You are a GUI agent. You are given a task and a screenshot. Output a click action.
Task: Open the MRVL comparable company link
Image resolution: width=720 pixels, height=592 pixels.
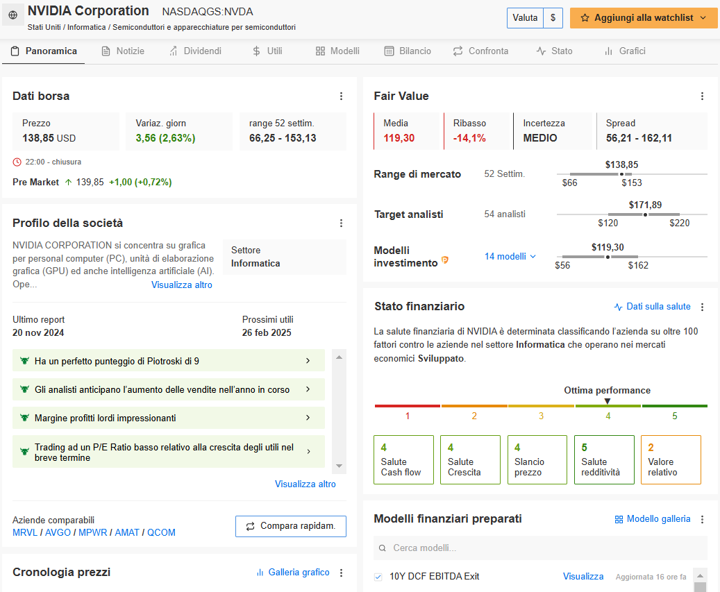pyautogui.click(x=25, y=533)
